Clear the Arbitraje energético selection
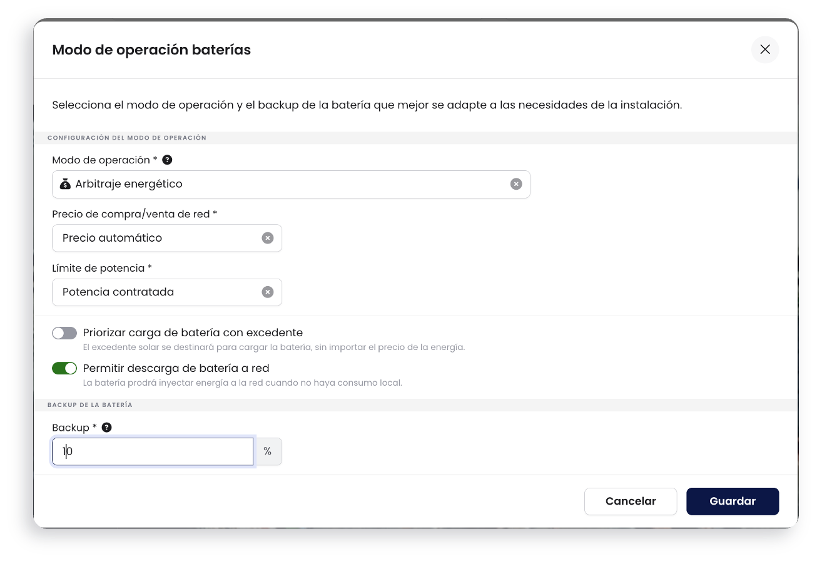The height and width of the screenshot is (561, 817). 516,184
